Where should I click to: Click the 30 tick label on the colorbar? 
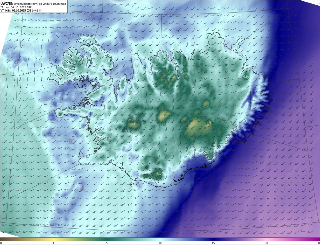tap(266, 243)
